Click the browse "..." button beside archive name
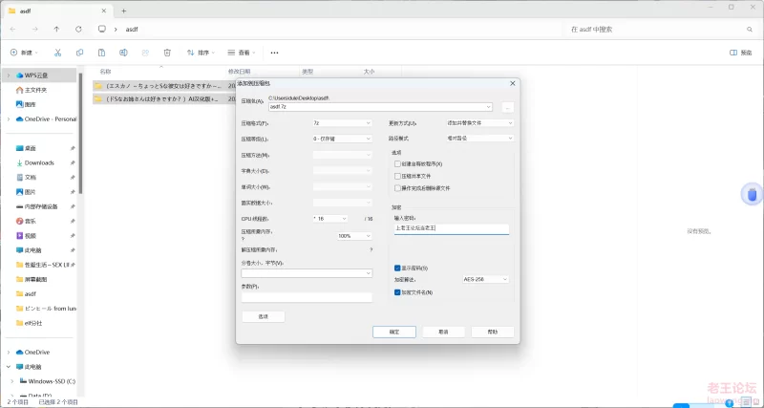 coord(507,107)
